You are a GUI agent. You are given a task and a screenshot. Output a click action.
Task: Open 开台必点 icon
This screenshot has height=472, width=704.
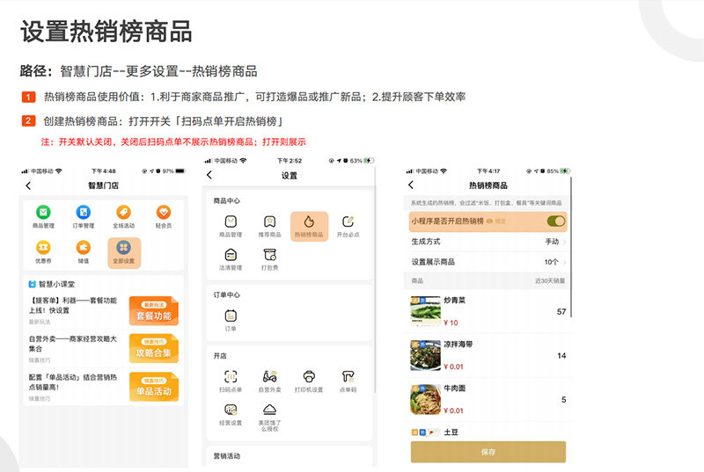point(348,221)
